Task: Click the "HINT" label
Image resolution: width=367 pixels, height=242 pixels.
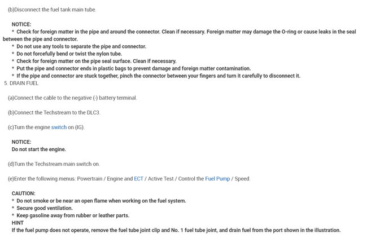Action: pyautogui.click(x=18, y=223)
